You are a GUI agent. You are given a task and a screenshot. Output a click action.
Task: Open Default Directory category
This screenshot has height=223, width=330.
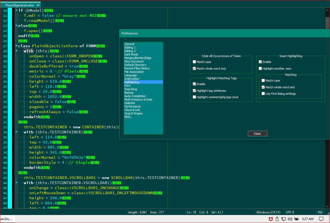pyautogui.click(x=144, y=65)
